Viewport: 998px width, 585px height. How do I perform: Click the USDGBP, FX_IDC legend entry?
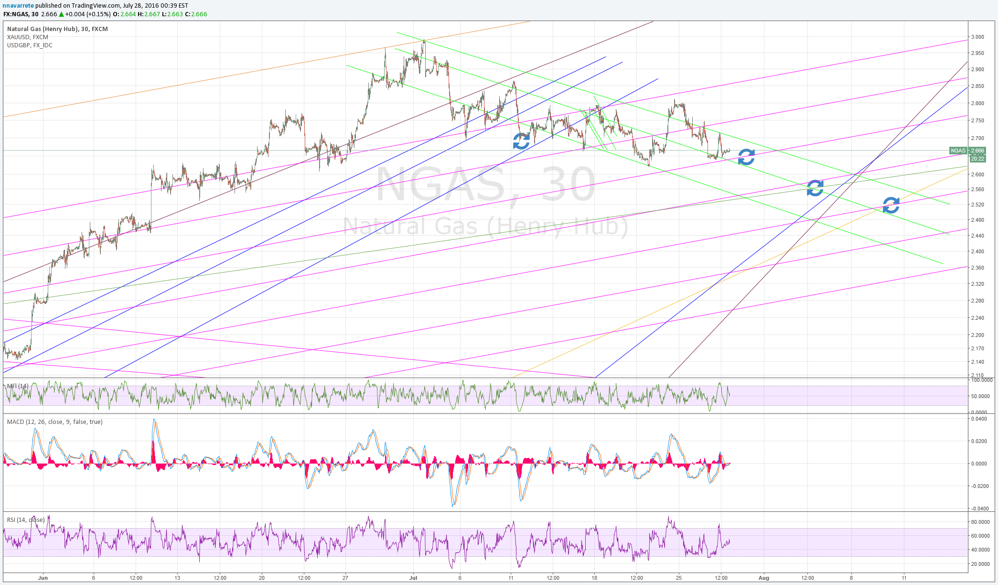click(x=30, y=45)
